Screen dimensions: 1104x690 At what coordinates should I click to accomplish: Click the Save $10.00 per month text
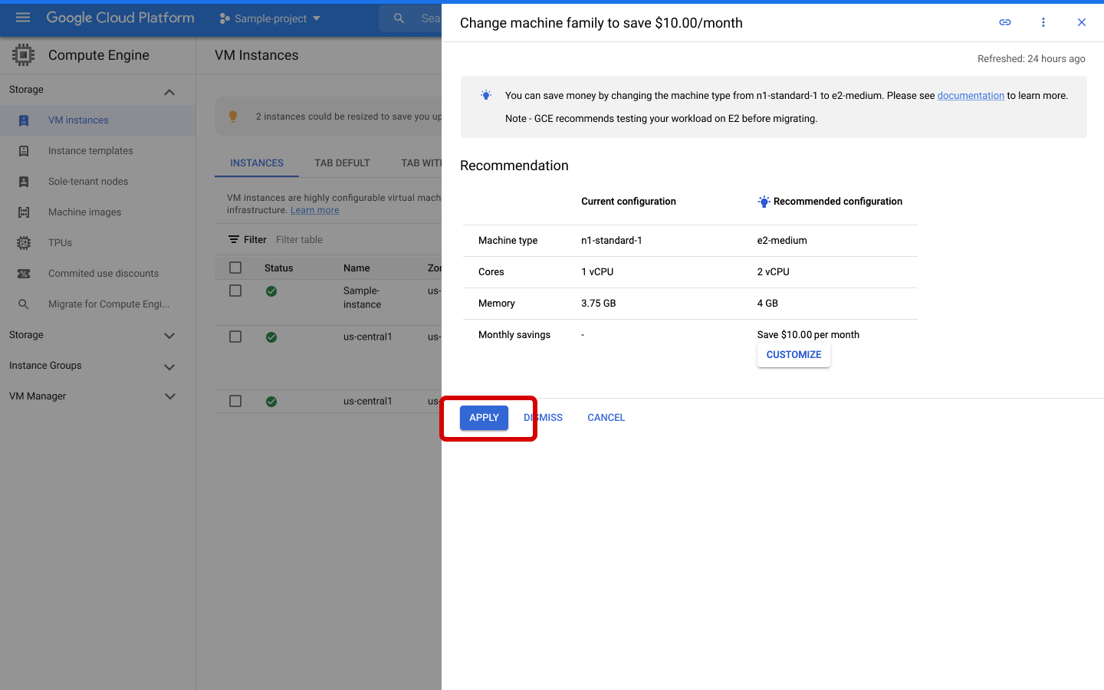point(808,335)
